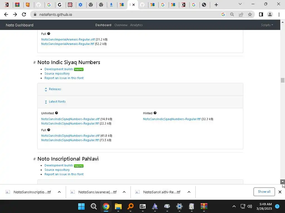This screenshot has height=213, width=285.
Task: Close the downloads bar
Action: pos(280,192)
